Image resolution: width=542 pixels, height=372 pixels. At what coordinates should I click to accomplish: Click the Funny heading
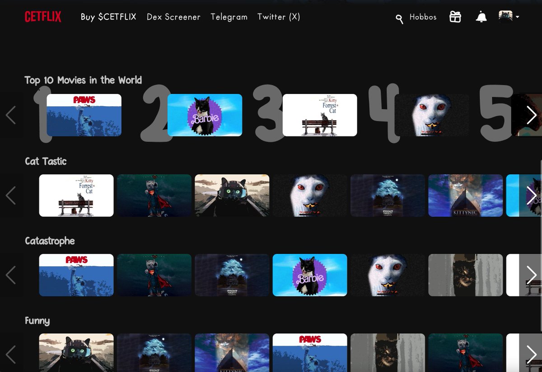(37, 321)
